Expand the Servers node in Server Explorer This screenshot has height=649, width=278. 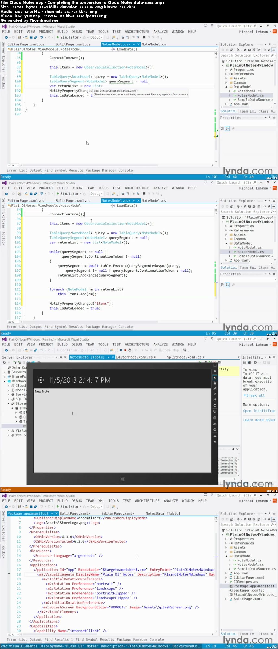pyautogui.click(x=4, y=372)
